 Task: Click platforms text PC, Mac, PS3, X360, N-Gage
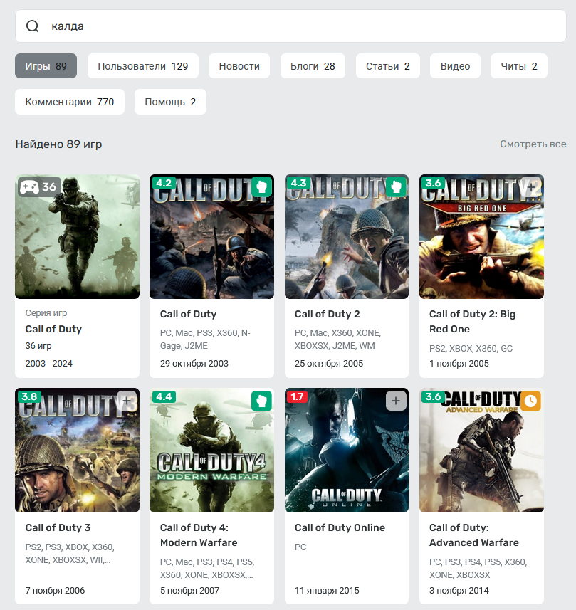point(205,340)
